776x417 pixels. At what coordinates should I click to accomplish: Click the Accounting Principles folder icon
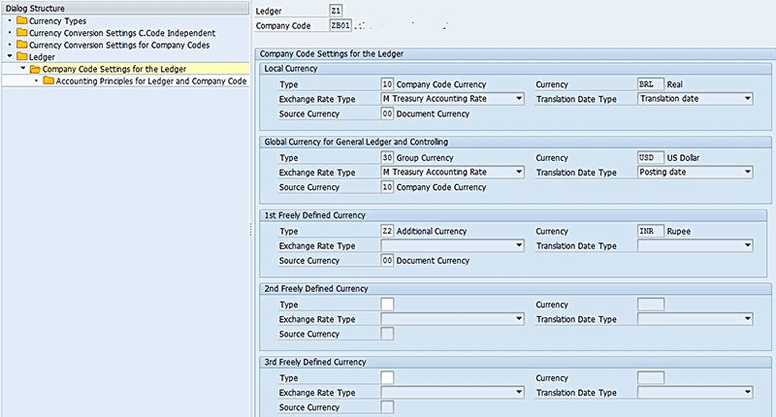click(48, 81)
